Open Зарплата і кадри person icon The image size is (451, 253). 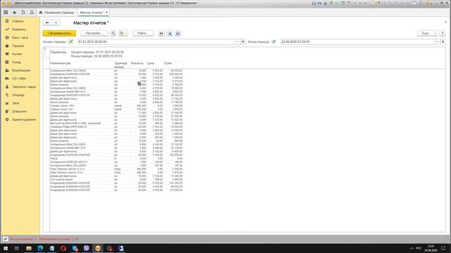tap(7, 86)
